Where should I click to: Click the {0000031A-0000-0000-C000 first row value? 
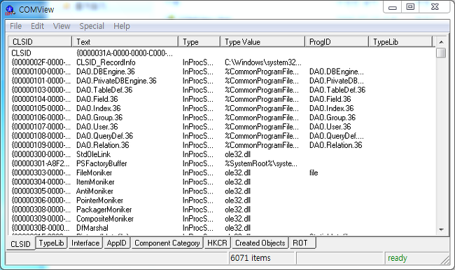click(x=125, y=53)
